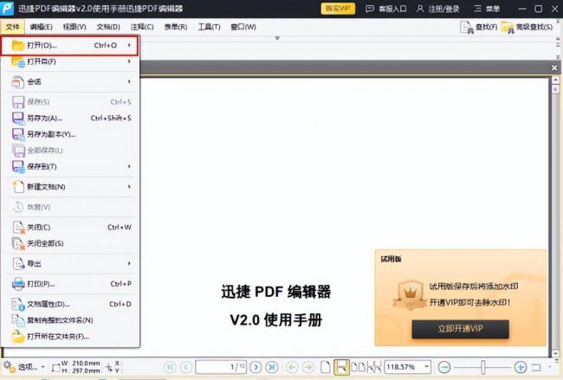Image resolution: width=563 pixels, height=380 pixels.
Task: Click the 打印(P) printer icon
Action: (18, 284)
